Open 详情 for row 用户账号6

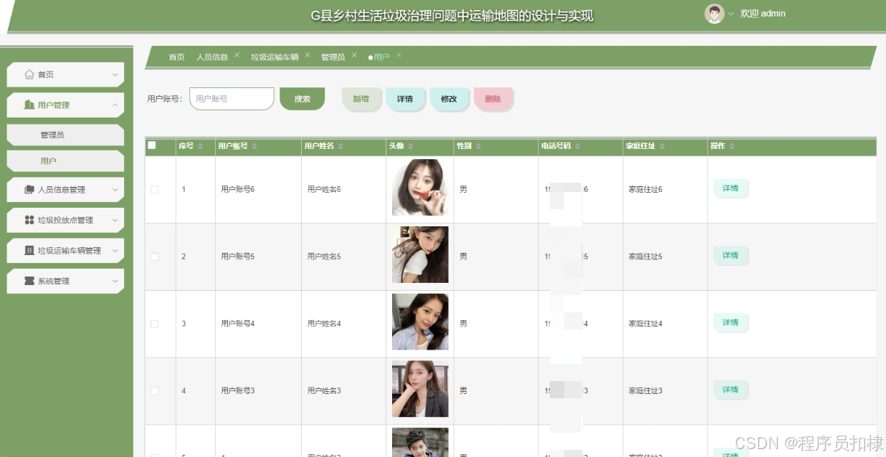[730, 188]
